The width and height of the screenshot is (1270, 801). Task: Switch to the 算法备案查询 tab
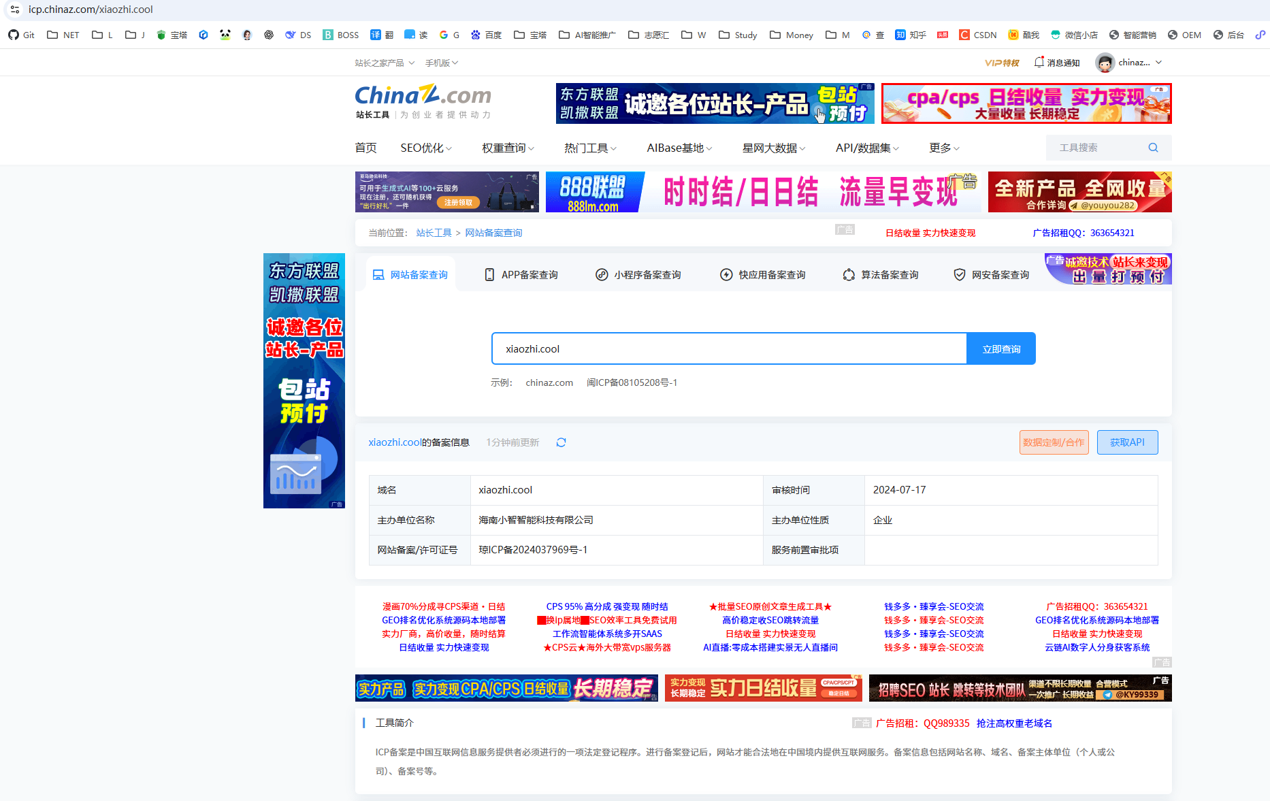[x=881, y=274]
